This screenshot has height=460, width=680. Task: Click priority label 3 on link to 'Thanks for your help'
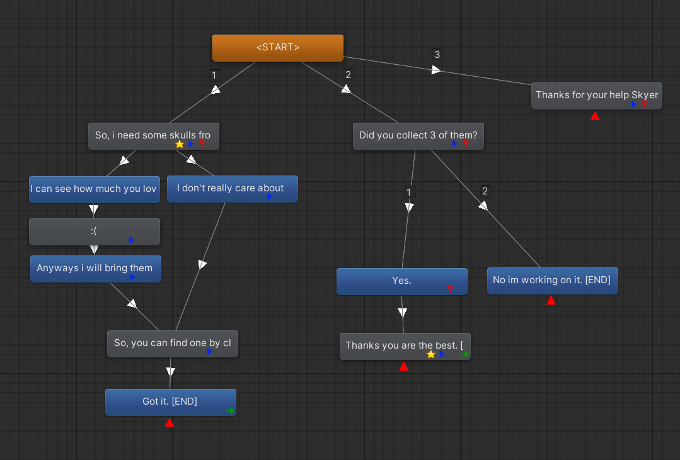pos(437,55)
